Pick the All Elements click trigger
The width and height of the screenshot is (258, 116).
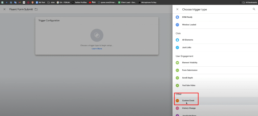pyautogui.click(x=187, y=40)
